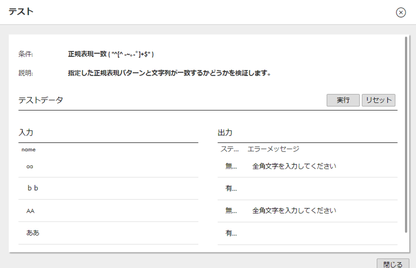Click the リセット button
This screenshot has width=416, height=268.
(x=379, y=100)
